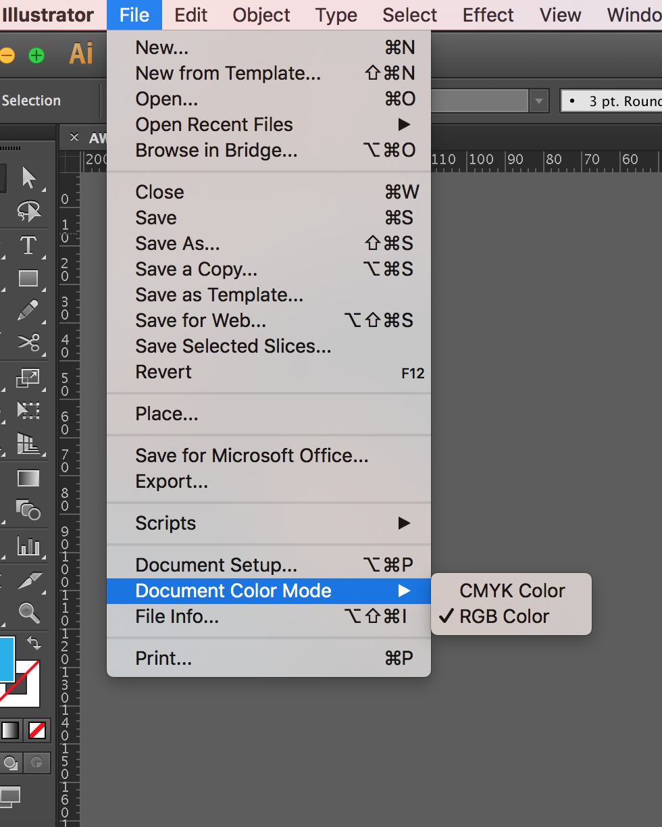662x827 pixels.
Task: Select the Scissors tool
Action: coord(28,343)
